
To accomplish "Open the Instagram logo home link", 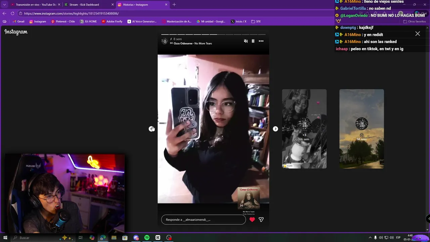I will (16, 32).
